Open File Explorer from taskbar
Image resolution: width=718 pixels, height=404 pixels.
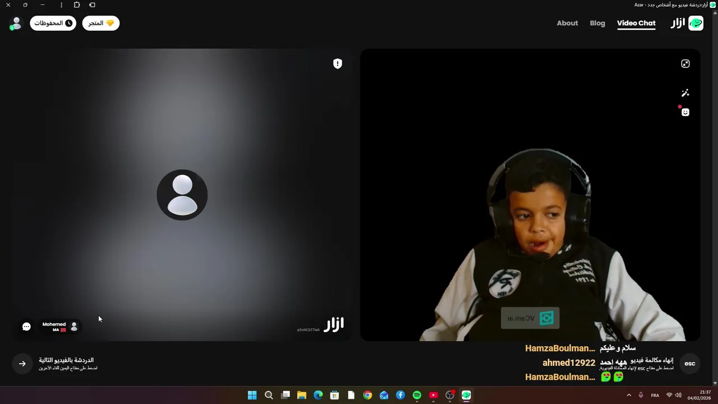click(x=302, y=395)
